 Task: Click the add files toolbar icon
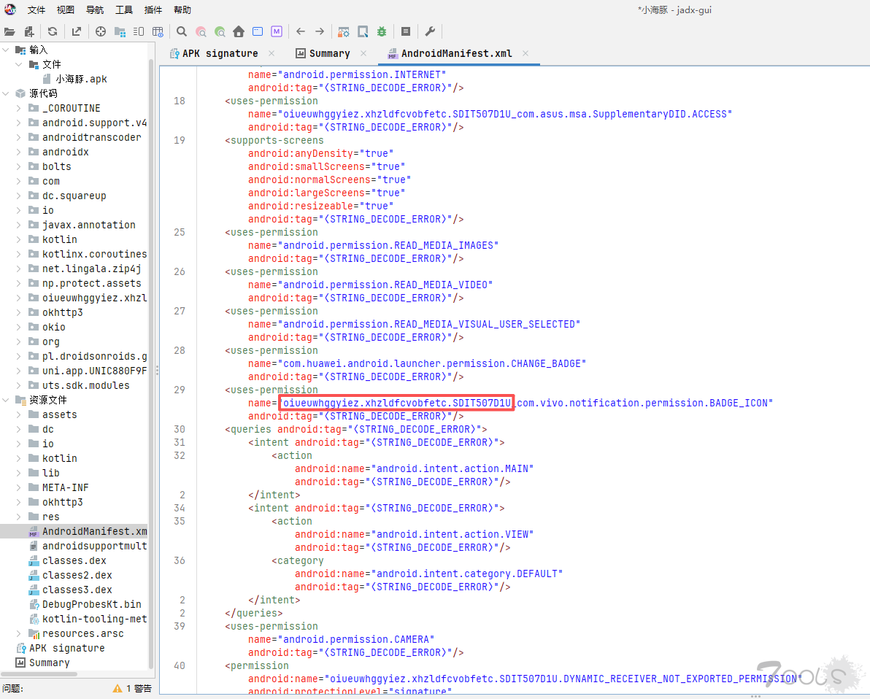click(29, 31)
